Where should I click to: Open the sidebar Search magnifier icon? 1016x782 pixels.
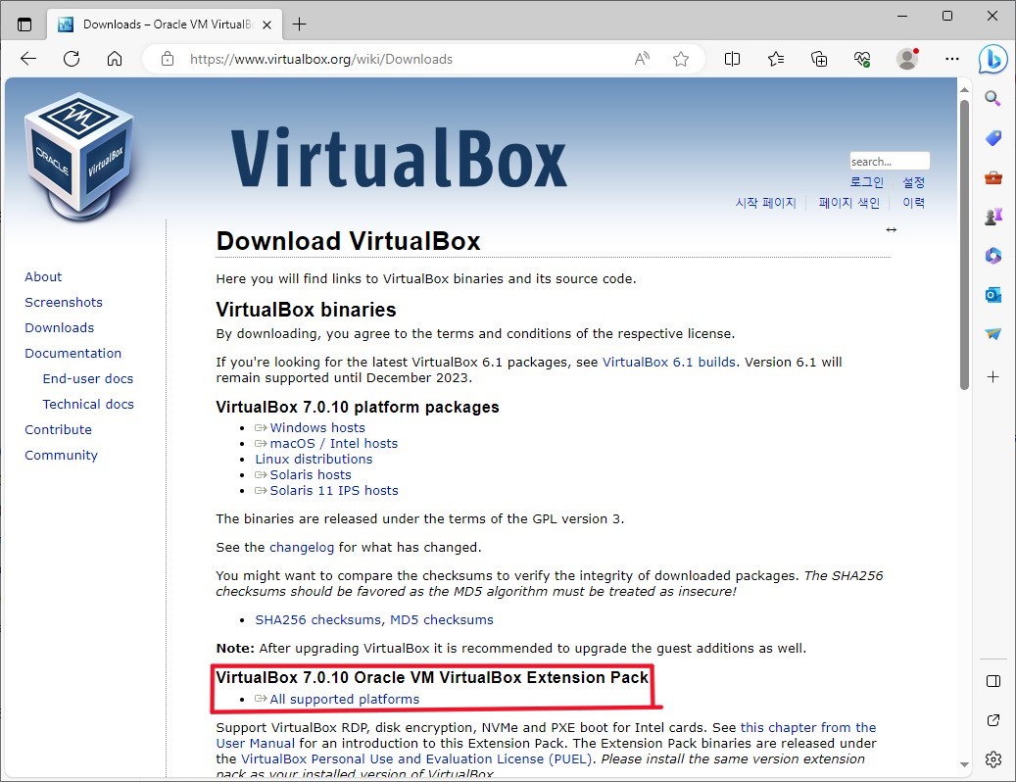992,98
